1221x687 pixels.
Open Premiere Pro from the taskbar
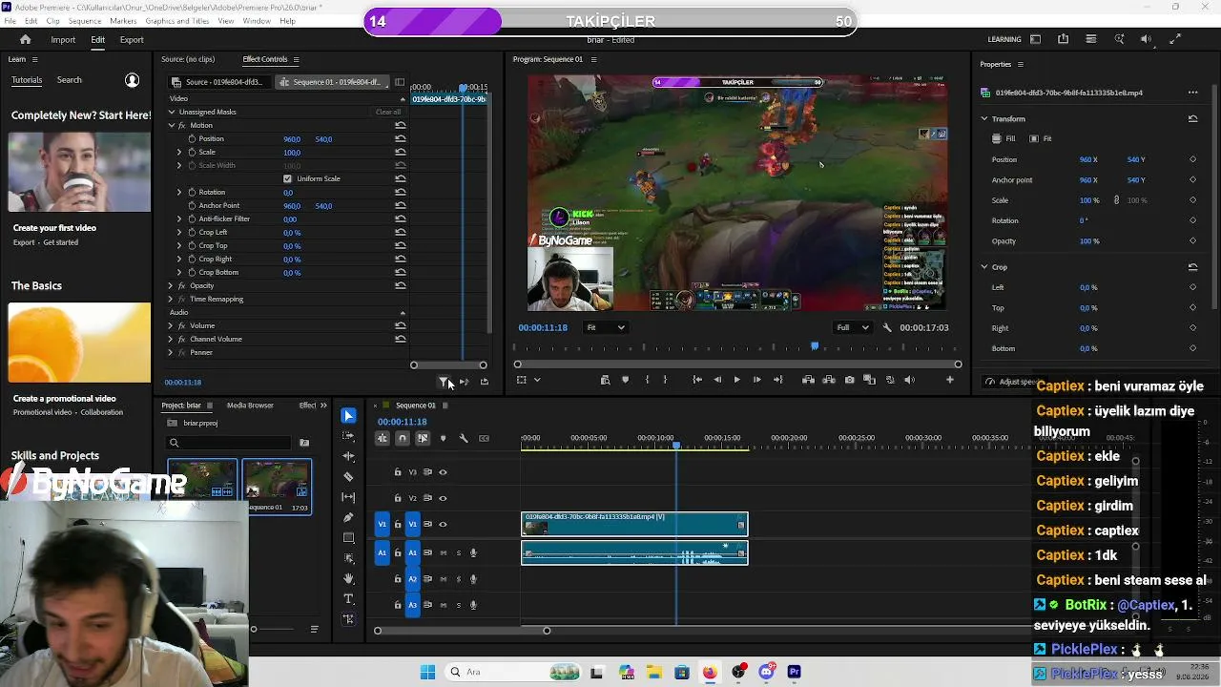pos(794,672)
